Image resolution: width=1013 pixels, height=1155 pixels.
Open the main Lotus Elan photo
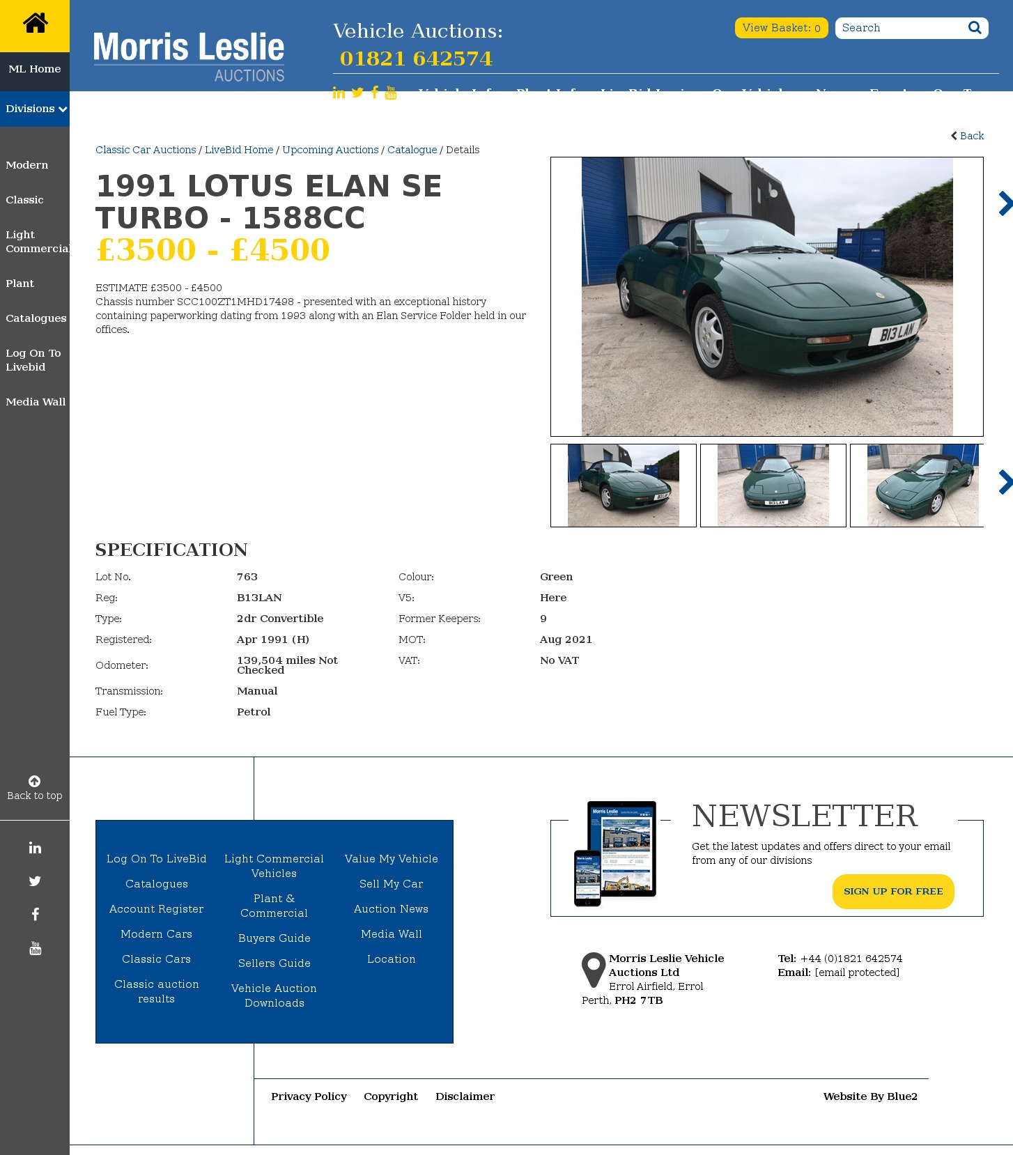click(767, 297)
